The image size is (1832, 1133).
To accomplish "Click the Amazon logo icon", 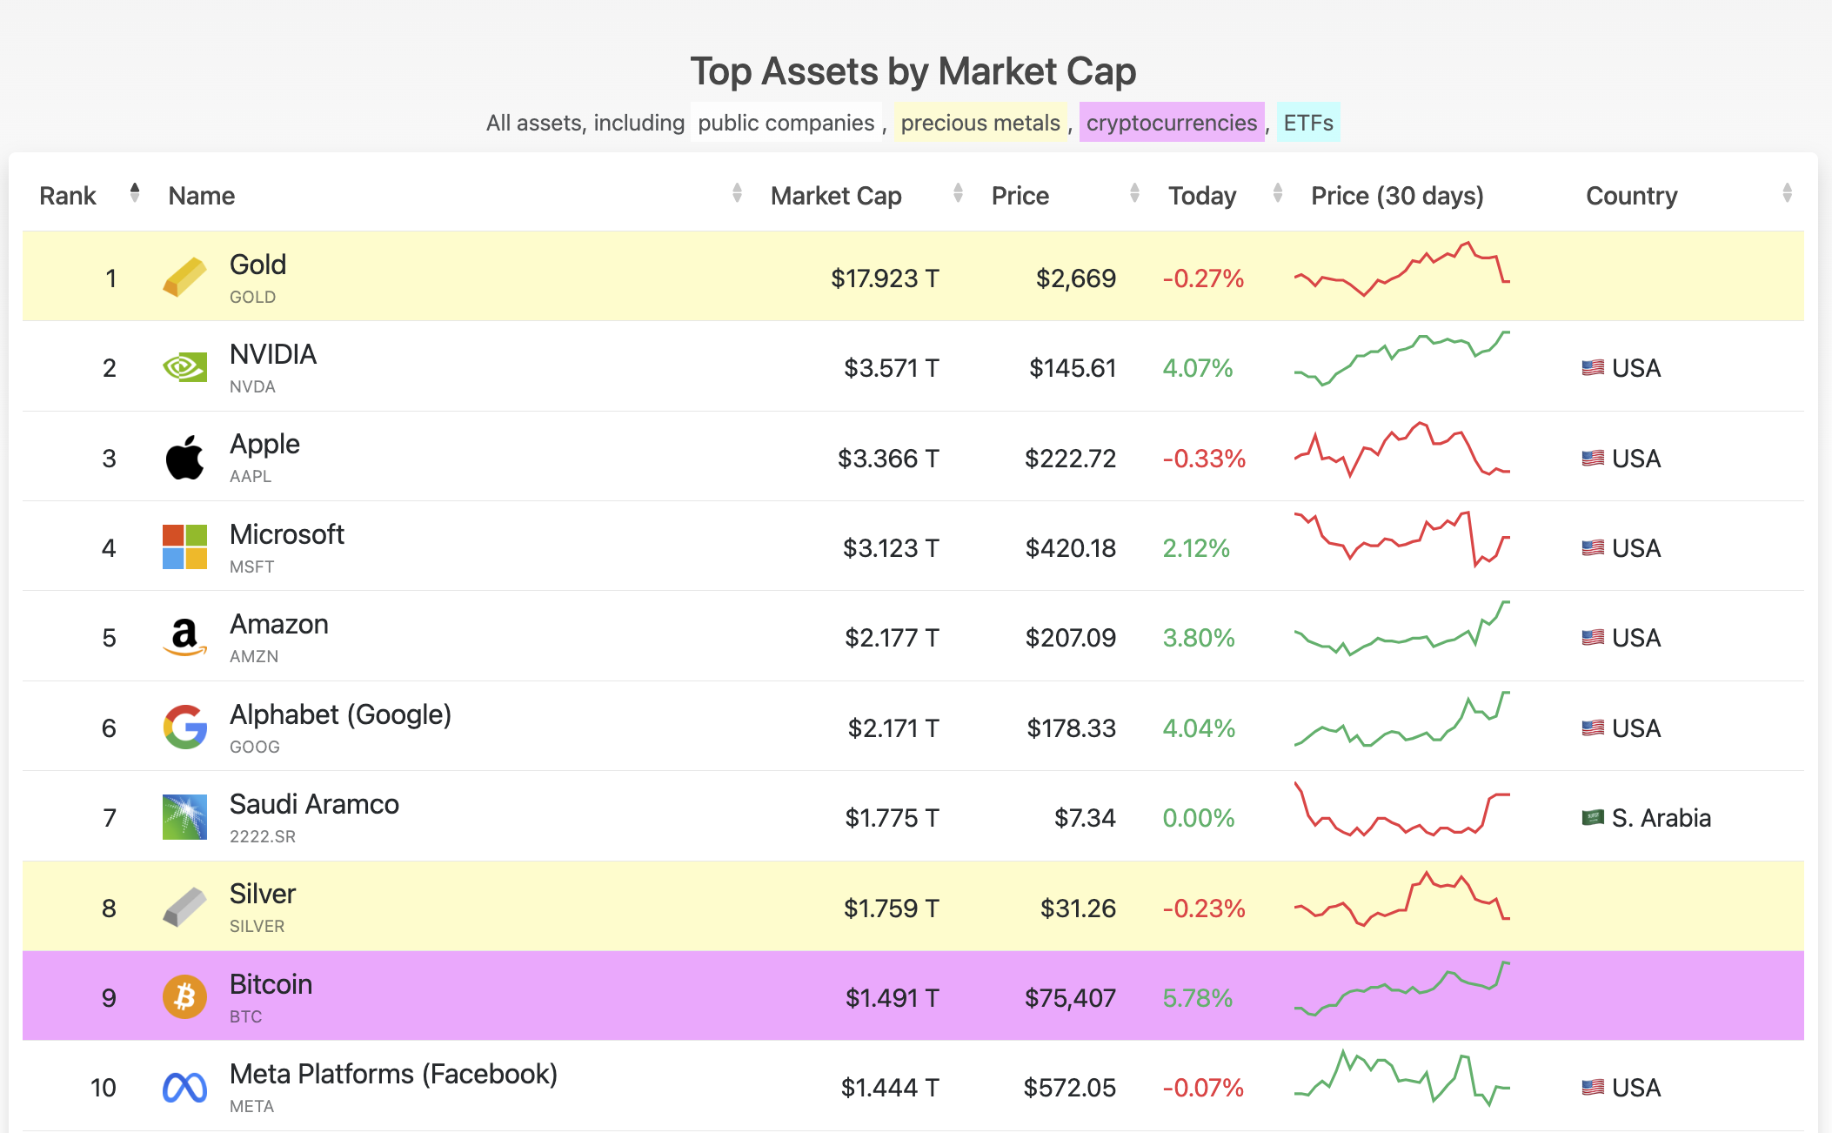I will coord(184,637).
